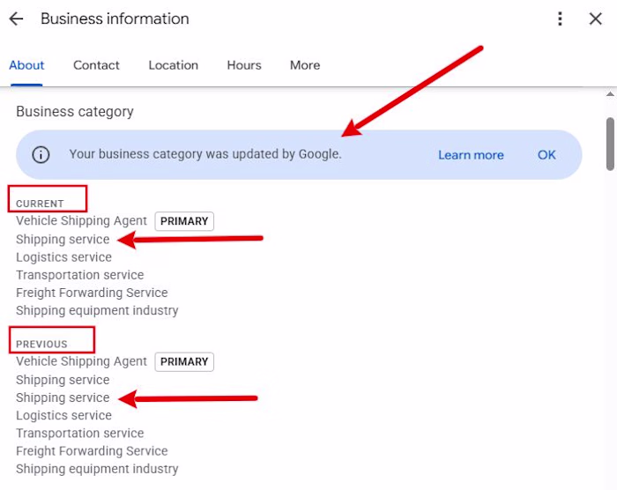Click the scrollbar up arrow
The image size is (617, 490).
[x=610, y=93]
